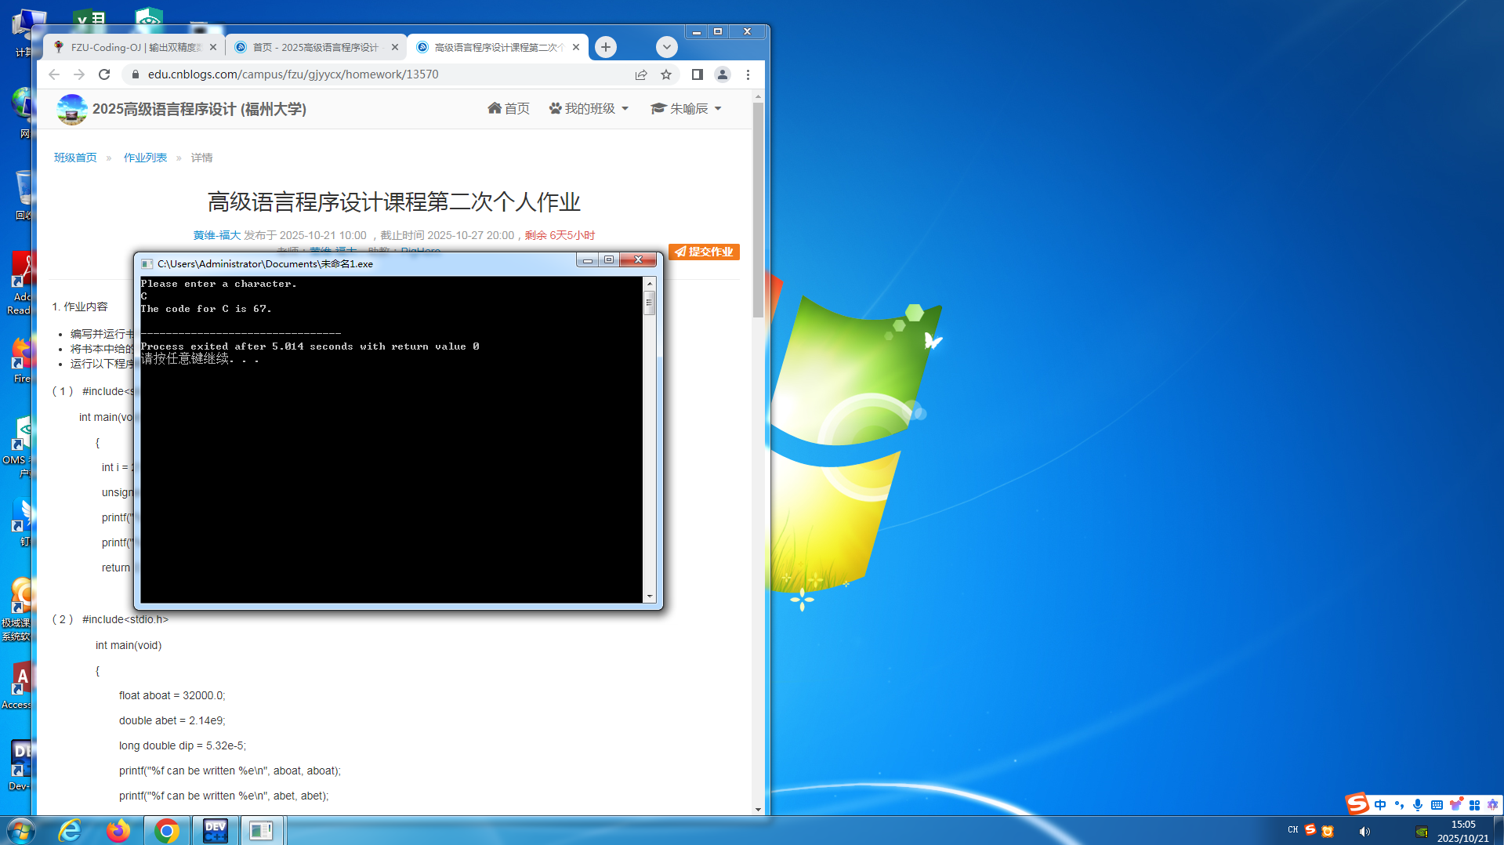
Task: Open the Chrome profile avatar menu
Action: tap(723, 74)
